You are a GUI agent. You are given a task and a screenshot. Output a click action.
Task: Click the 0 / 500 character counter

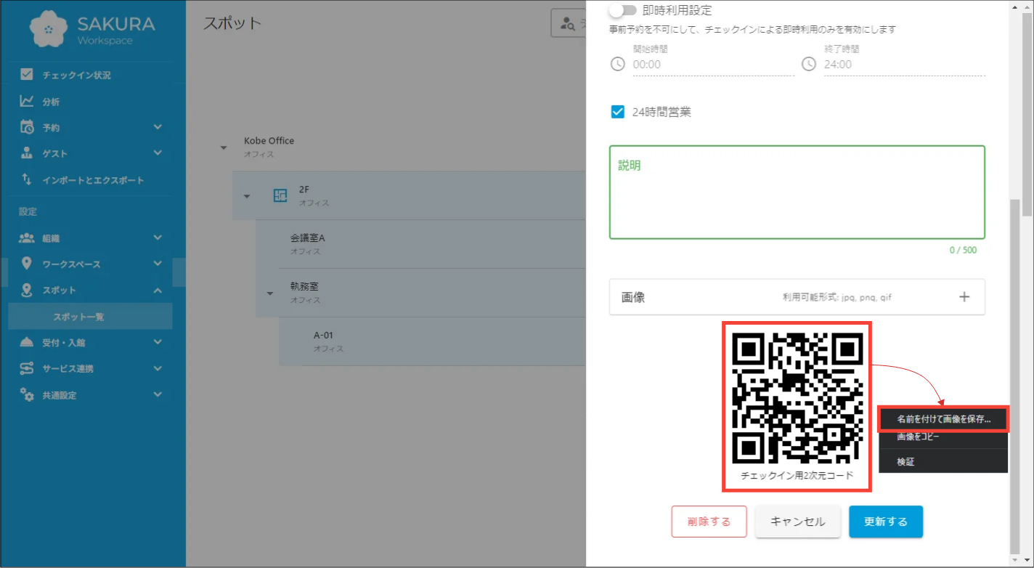click(964, 250)
